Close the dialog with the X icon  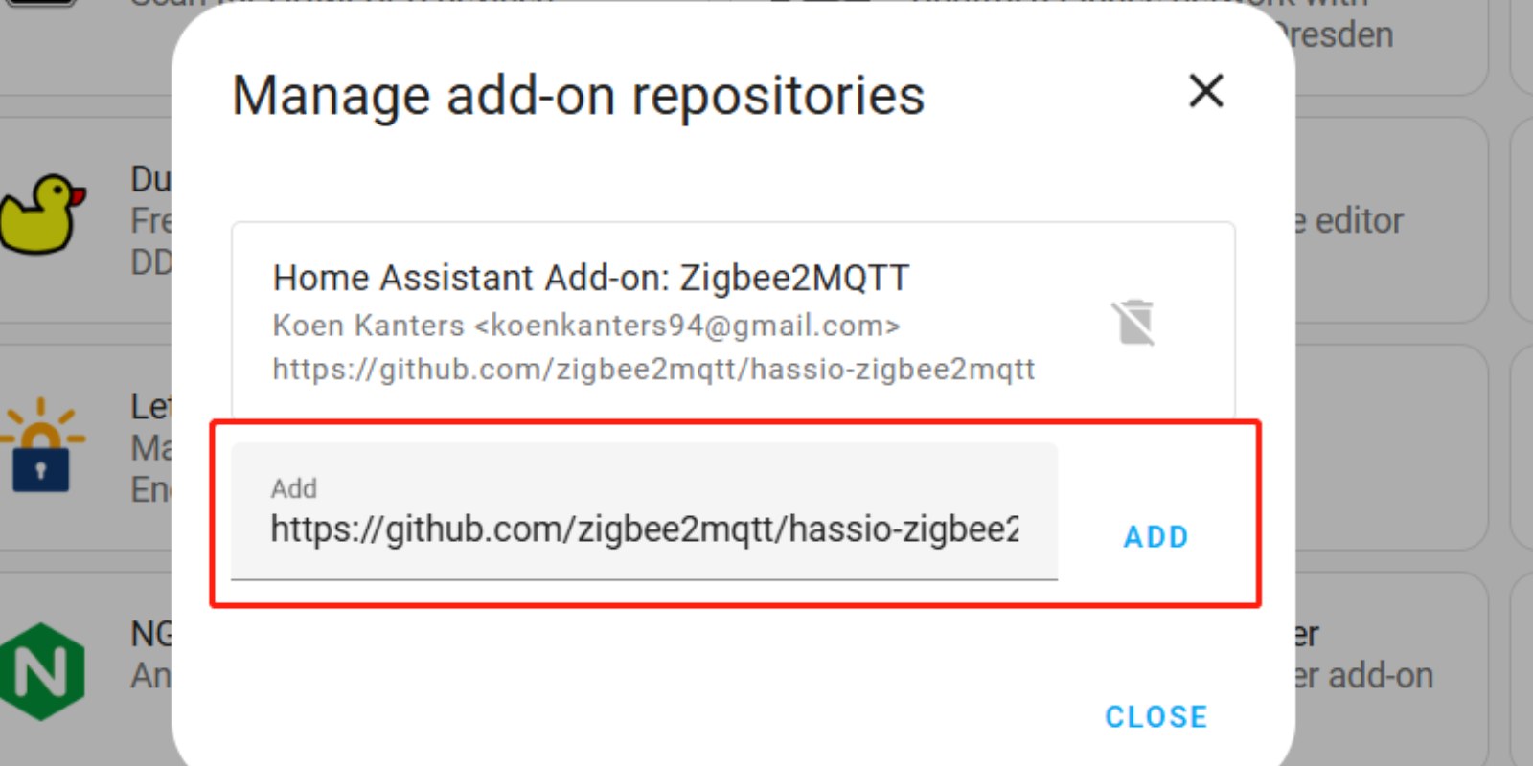[x=1206, y=92]
